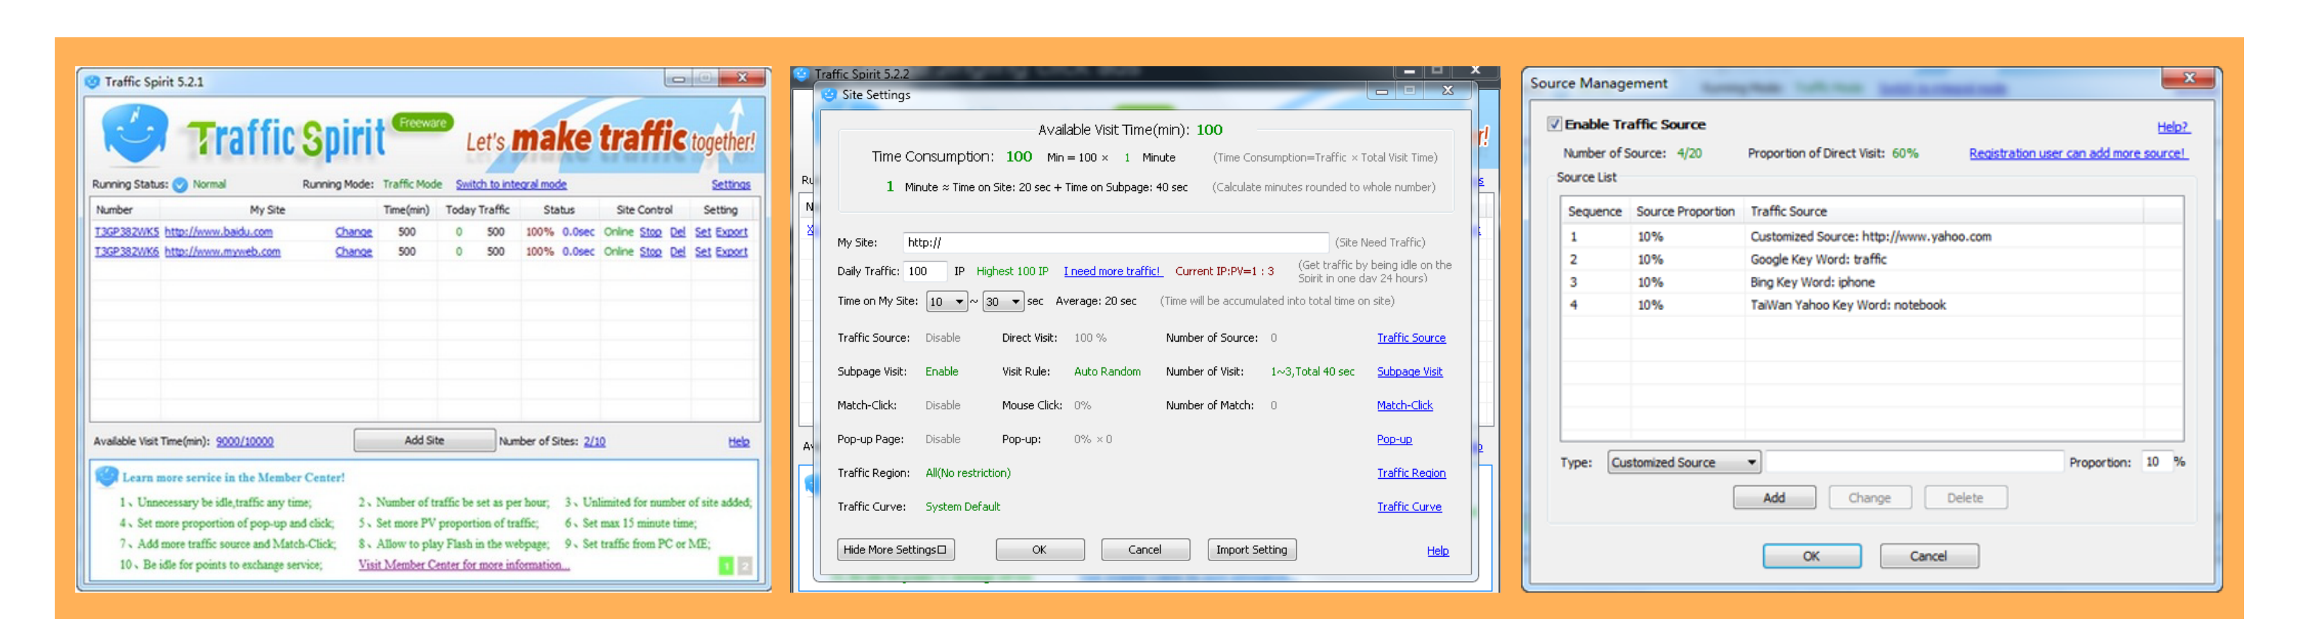Click the Member Center mascot icon
Viewport: 2298px width, 619px height.
(x=107, y=476)
